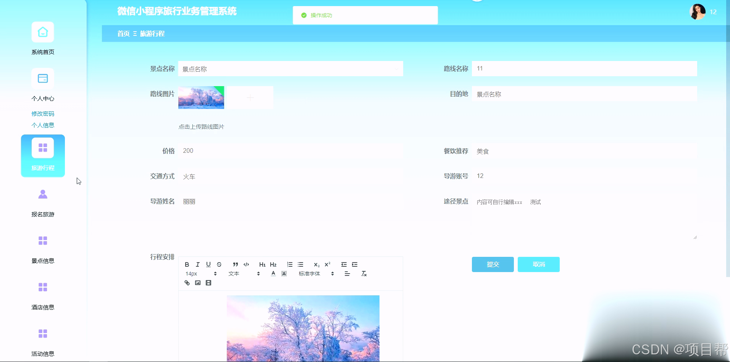The width and height of the screenshot is (730, 362).
Task: Open 景点信息 from the sidebar icon
Action: (x=43, y=240)
